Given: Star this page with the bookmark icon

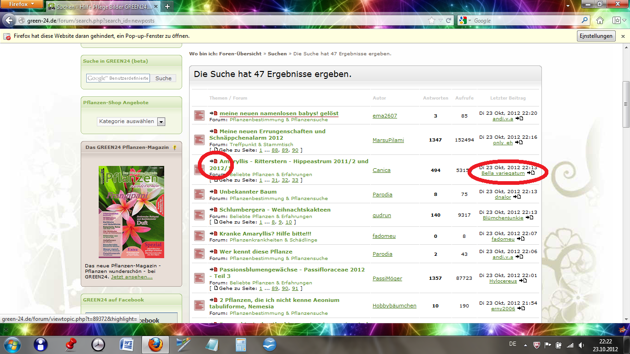Looking at the screenshot, I should click(432, 21).
